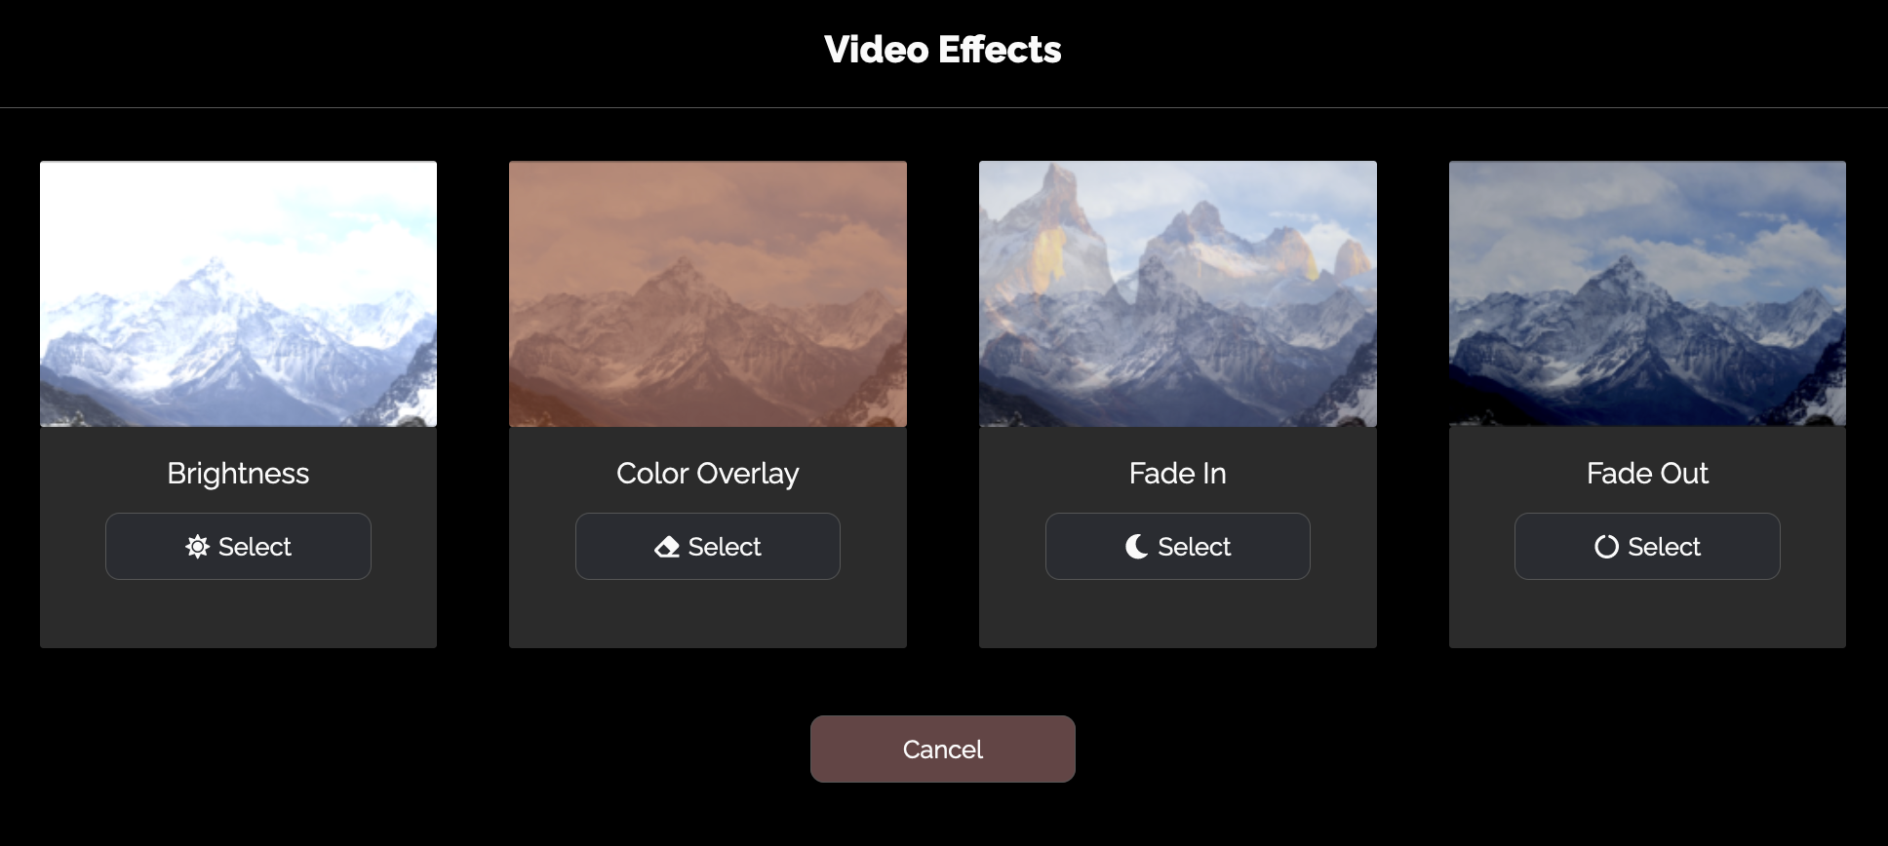Click the sun icon on Brightness Select
This screenshot has width=1888, height=846.
pos(197,547)
